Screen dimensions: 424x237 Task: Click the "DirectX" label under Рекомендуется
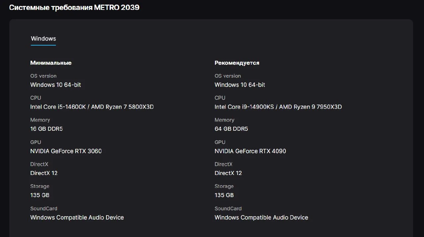point(224,164)
